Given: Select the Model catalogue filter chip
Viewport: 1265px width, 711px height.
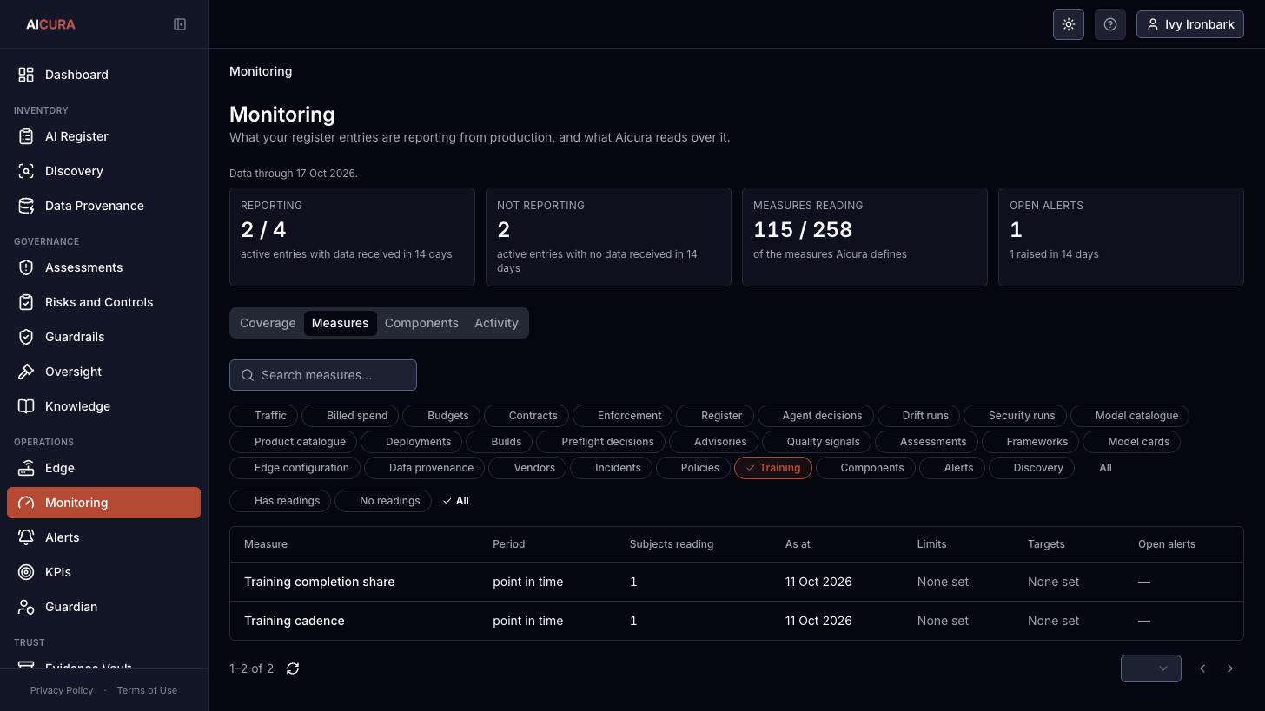Looking at the screenshot, I should pyautogui.click(x=1129, y=416).
